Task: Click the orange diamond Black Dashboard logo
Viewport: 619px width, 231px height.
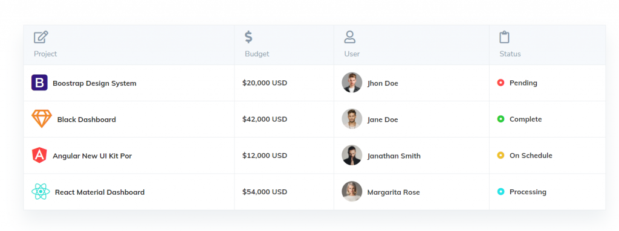Action: (x=42, y=119)
